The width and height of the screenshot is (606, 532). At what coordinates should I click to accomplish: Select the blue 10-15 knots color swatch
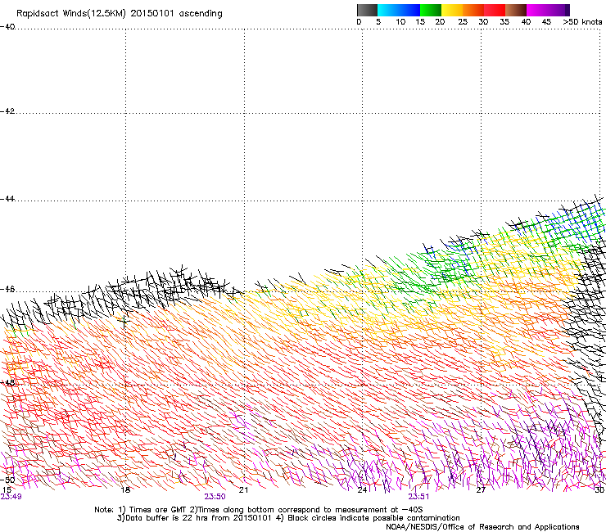[x=409, y=10]
